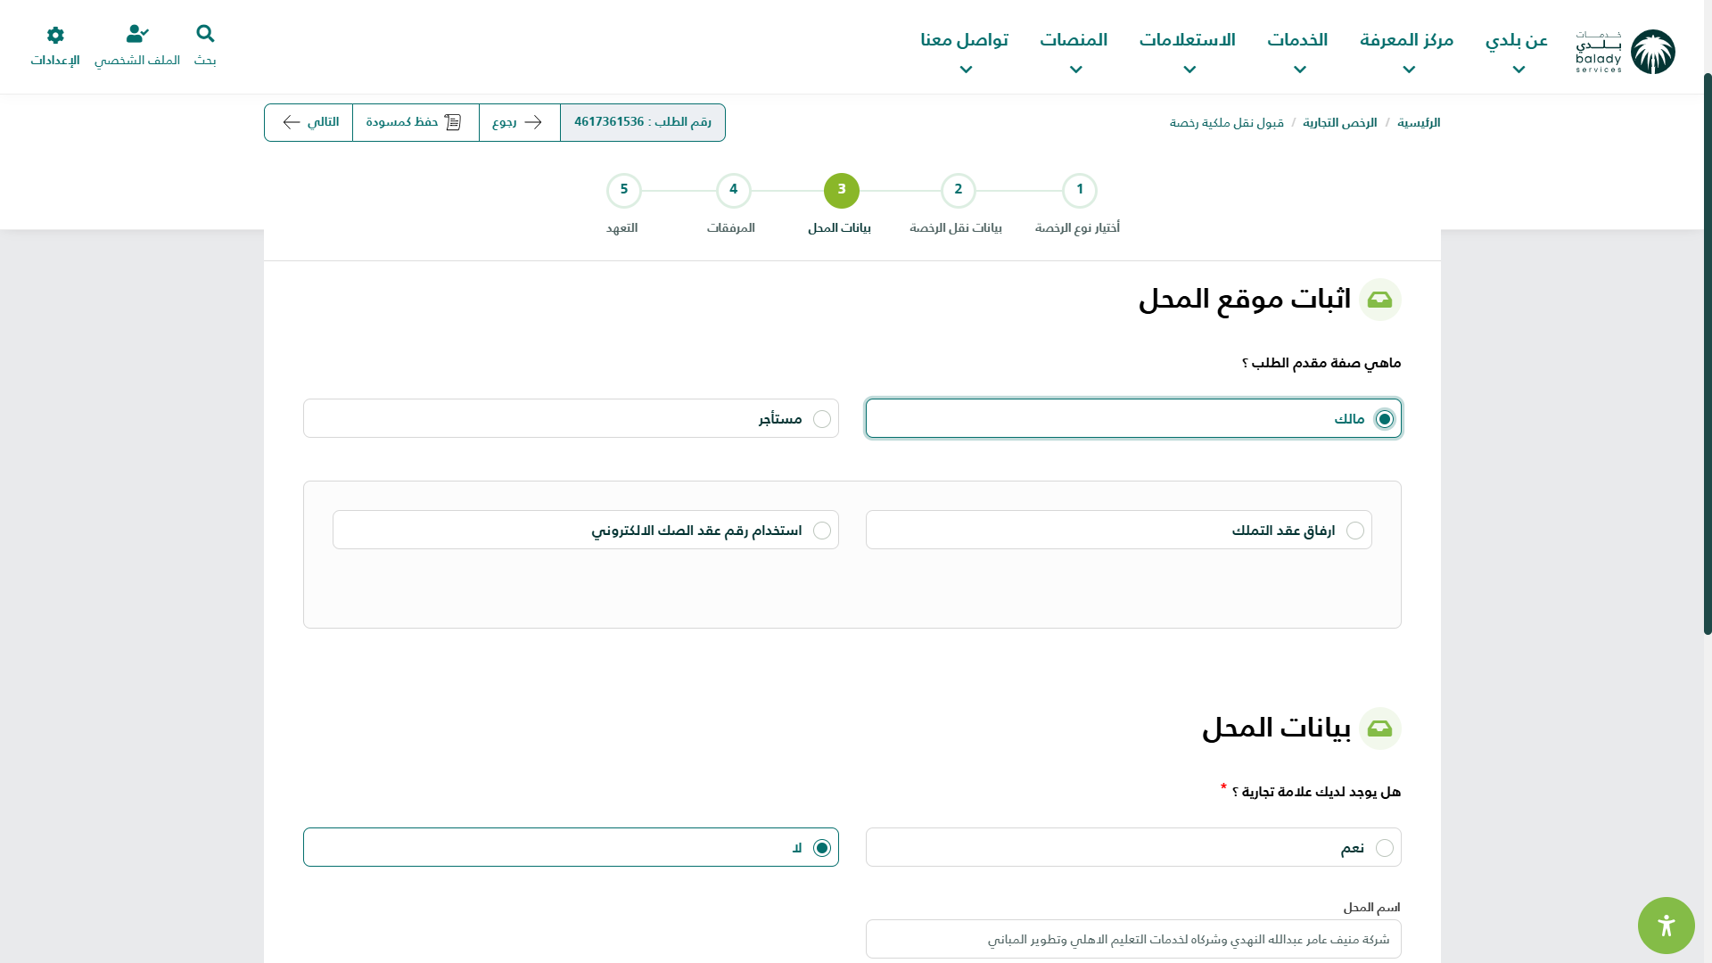This screenshot has width=1712, height=963.
Task: Select the tenant (مستأجر) radio option
Action: coord(821,419)
